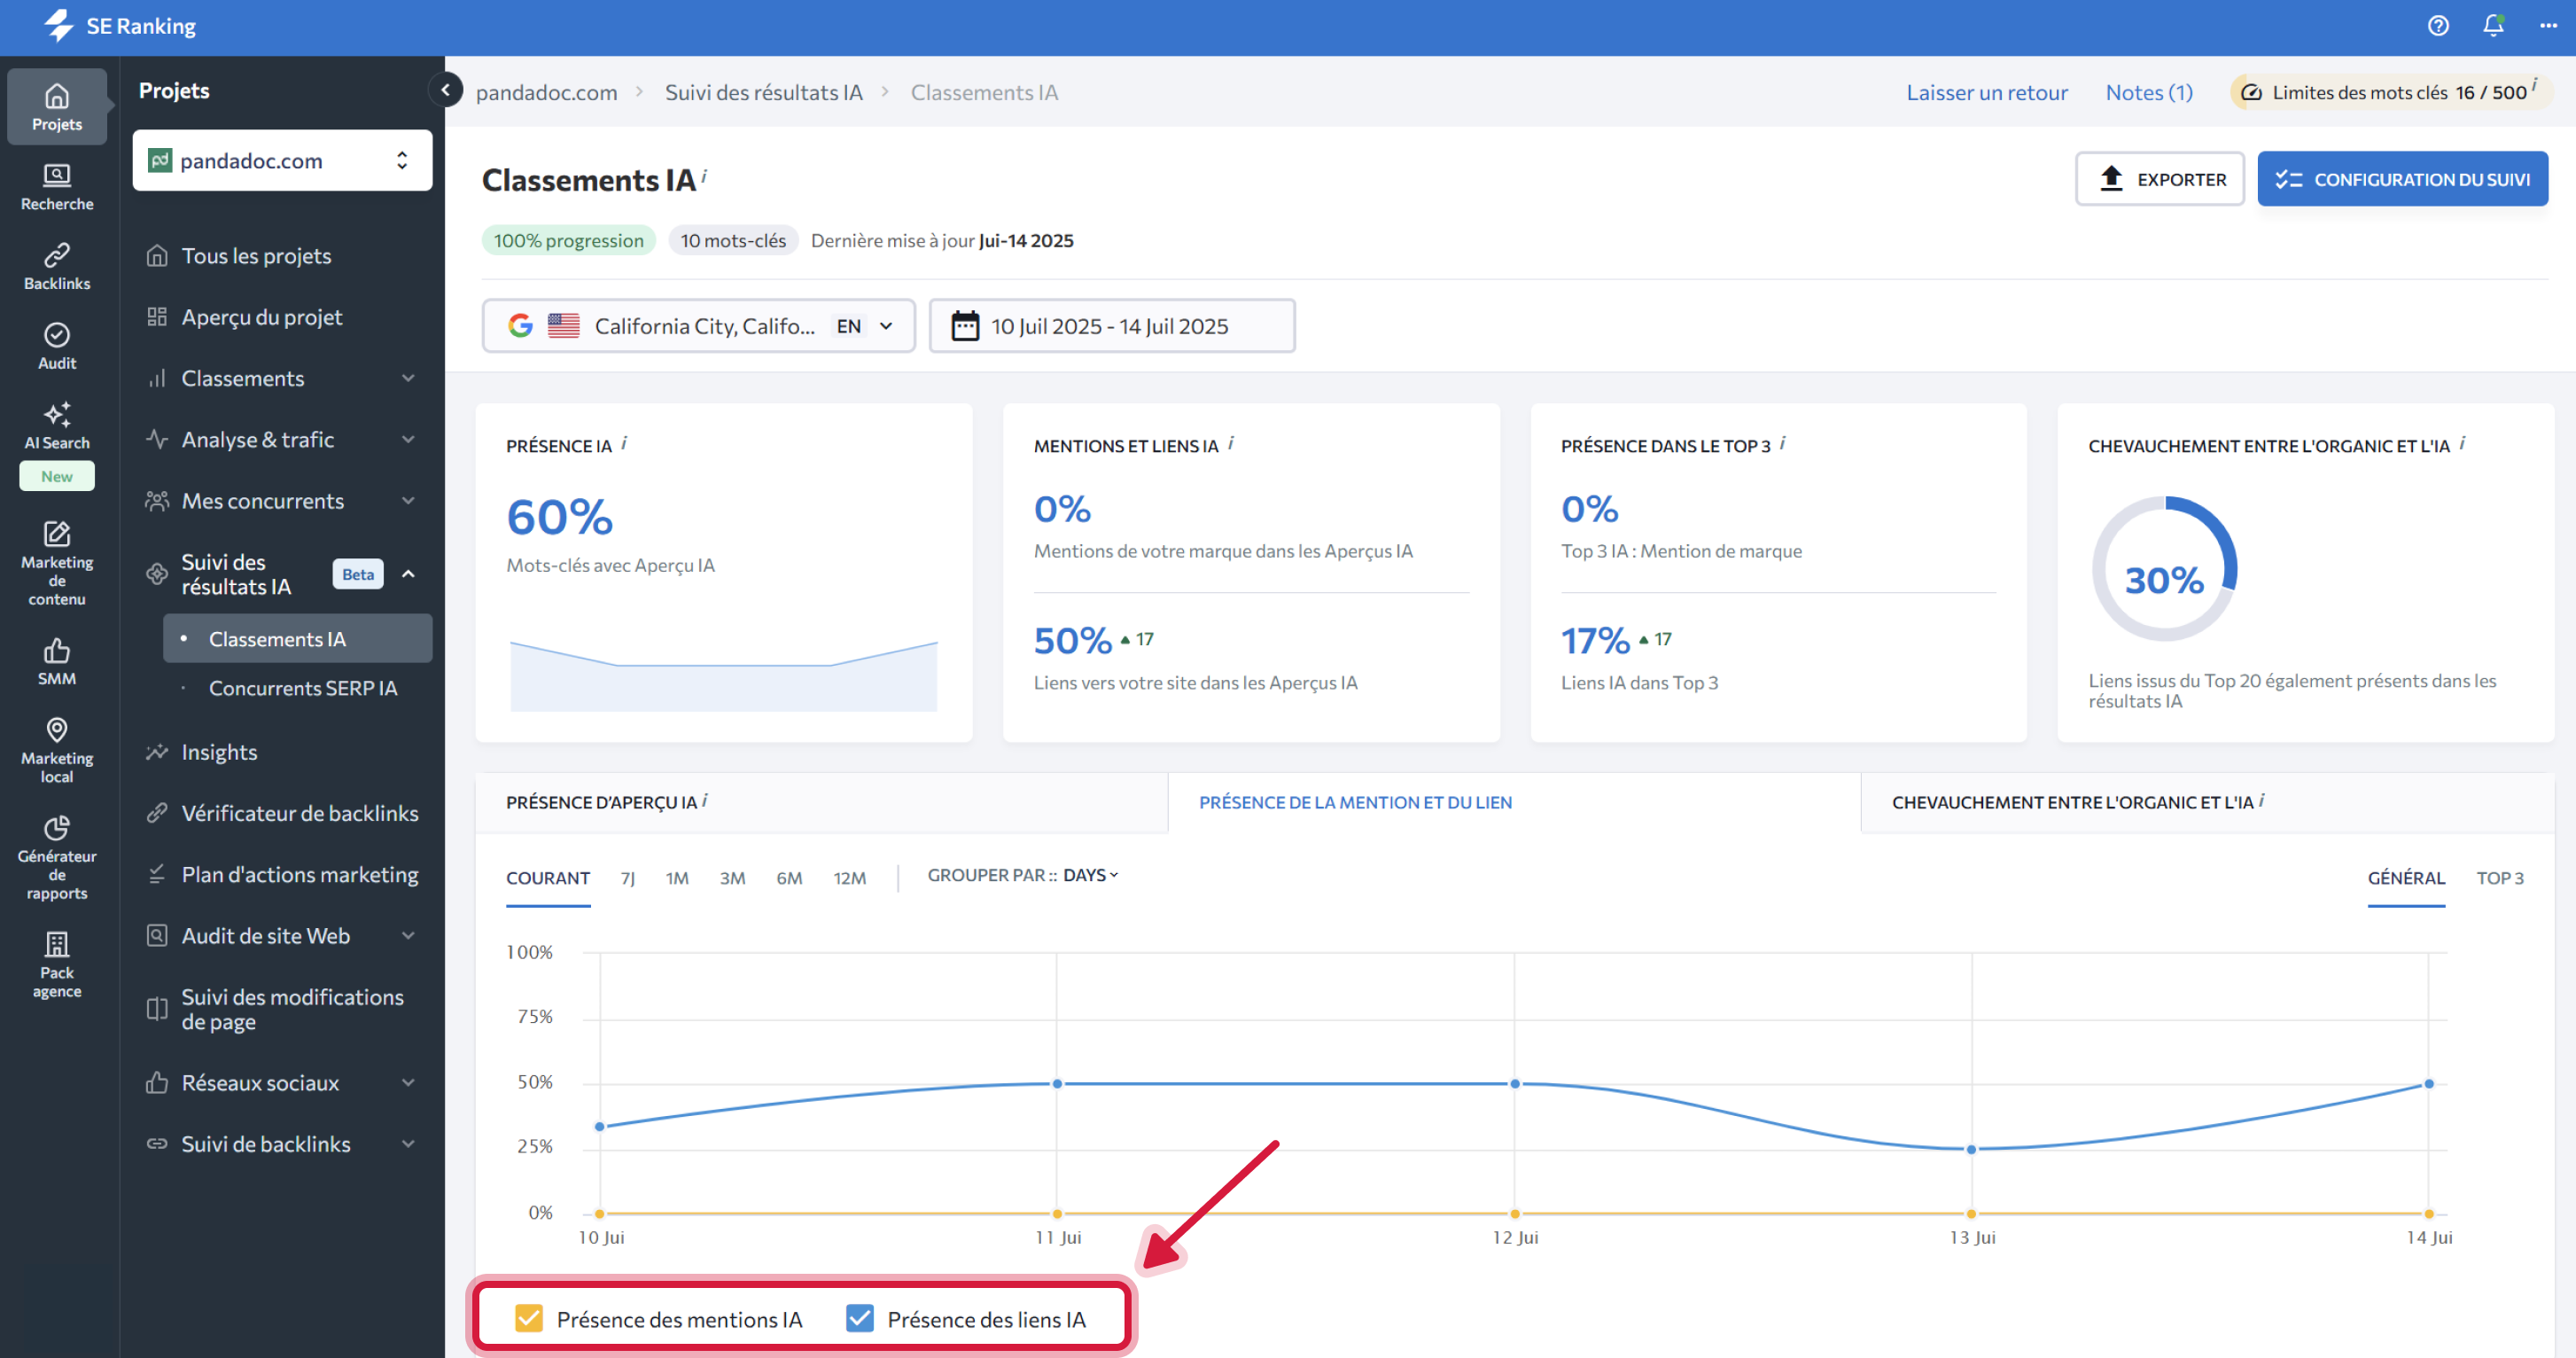Click the calendar icon in date field
The width and height of the screenshot is (2576, 1358).
tap(965, 326)
